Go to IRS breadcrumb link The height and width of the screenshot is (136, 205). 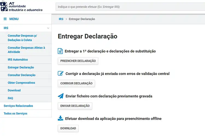coord(61,19)
